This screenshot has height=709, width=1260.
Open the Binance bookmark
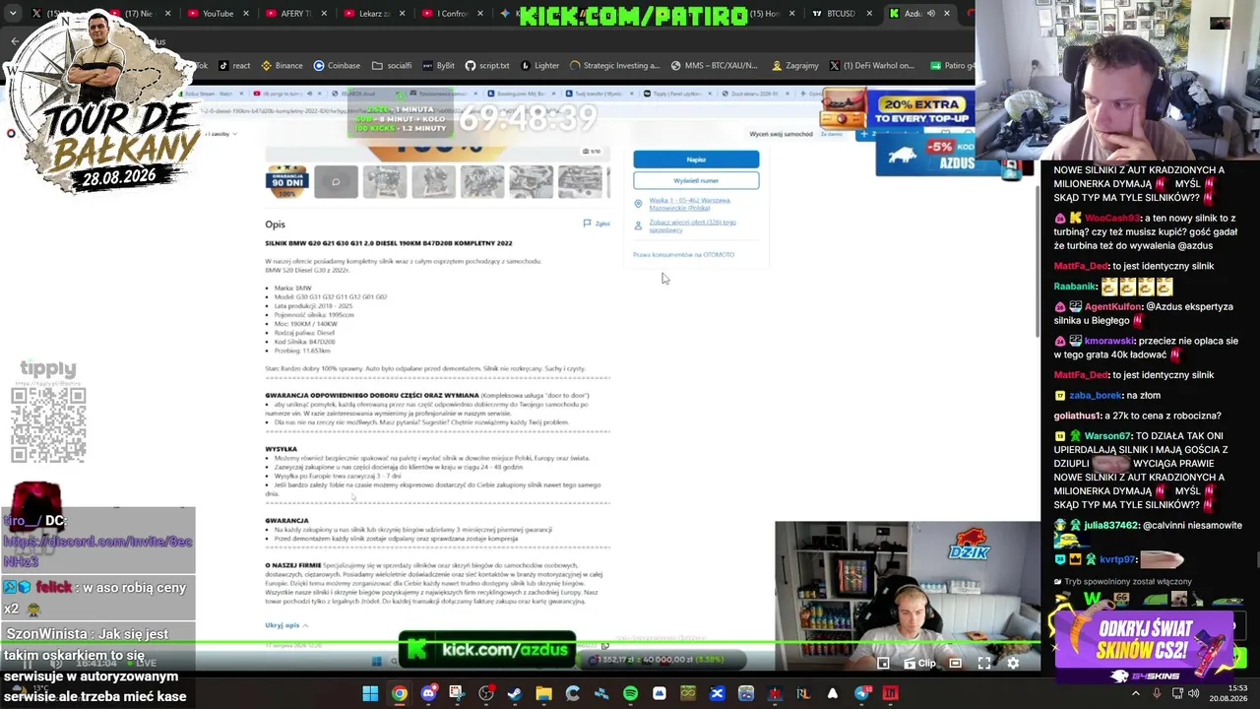coord(282,66)
